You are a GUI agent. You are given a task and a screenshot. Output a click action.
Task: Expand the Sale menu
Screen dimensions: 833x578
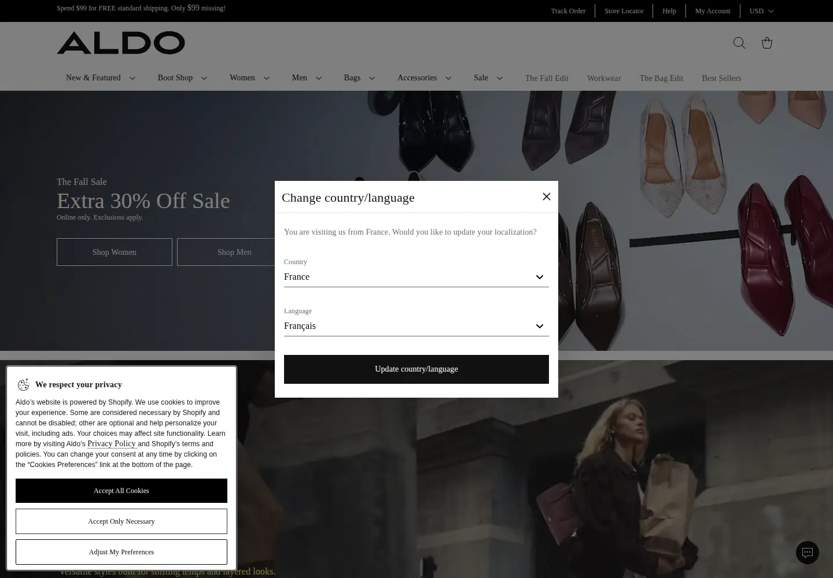tap(489, 78)
